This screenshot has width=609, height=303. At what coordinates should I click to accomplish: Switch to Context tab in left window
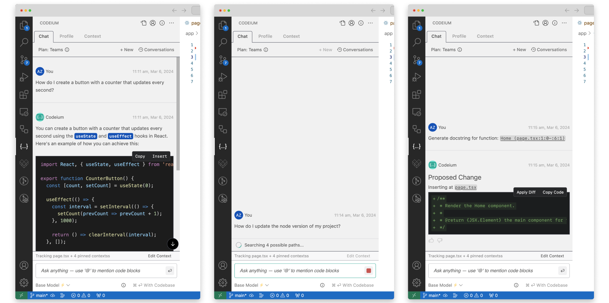(x=93, y=36)
